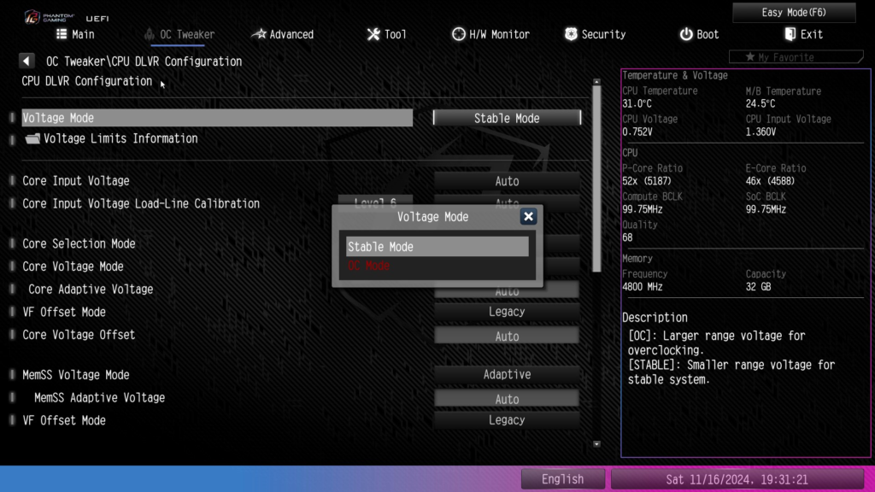Click the Main tab list icon
This screenshot has height=492, width=875.
pos(62,34)
